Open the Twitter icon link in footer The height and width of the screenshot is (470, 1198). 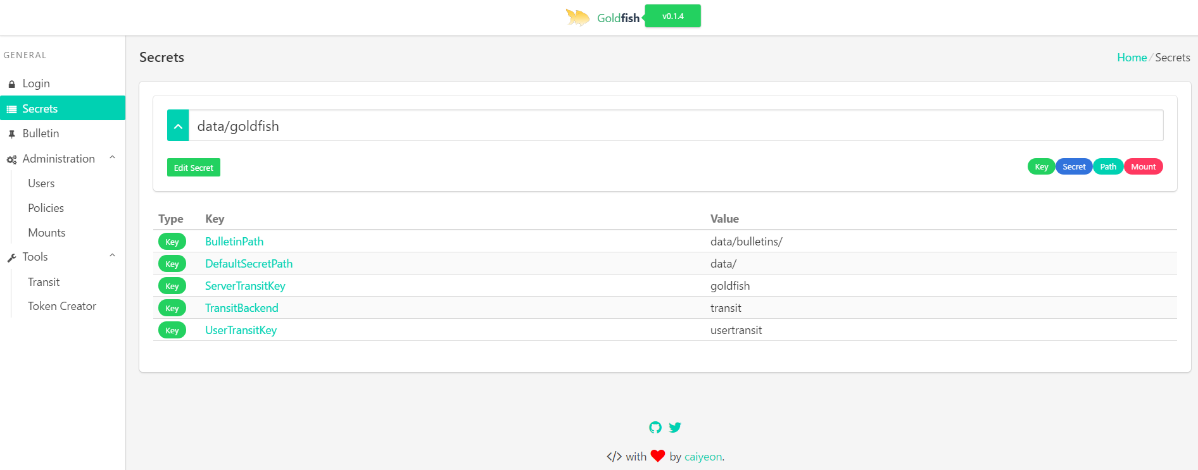click(675, 428)
